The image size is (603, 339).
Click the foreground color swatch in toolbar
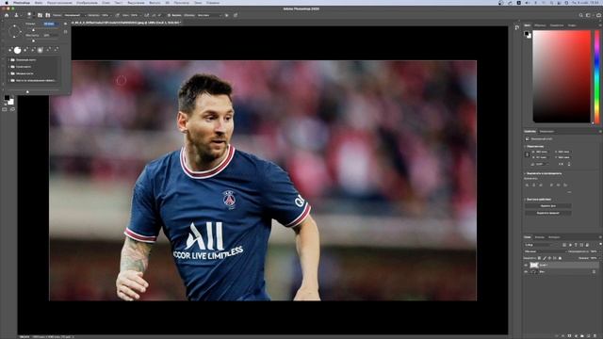[7, 98]
